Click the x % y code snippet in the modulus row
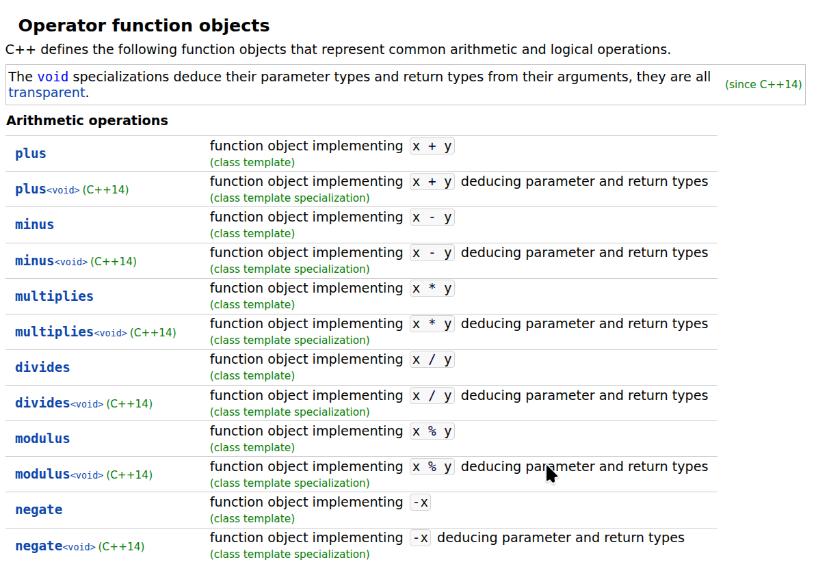This screenshot has width=829, height=562. click(x=432, y=431)
